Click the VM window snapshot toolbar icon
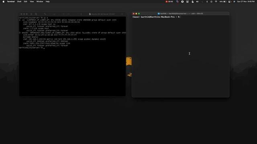Image resolution: width=257 pixels, height=144 pixels. 36,14
